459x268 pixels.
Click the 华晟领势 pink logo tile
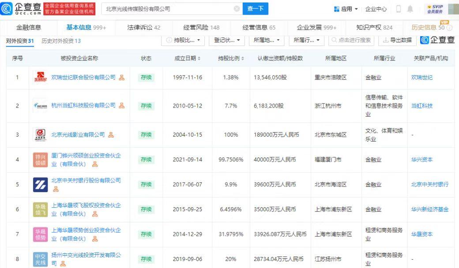[x=41, y=234]
